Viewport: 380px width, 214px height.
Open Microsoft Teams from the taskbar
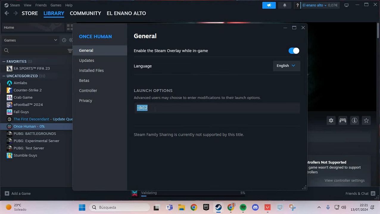(169, 207)
